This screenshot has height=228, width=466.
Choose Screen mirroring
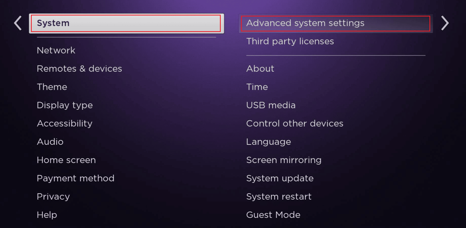[x=284, y=160]
